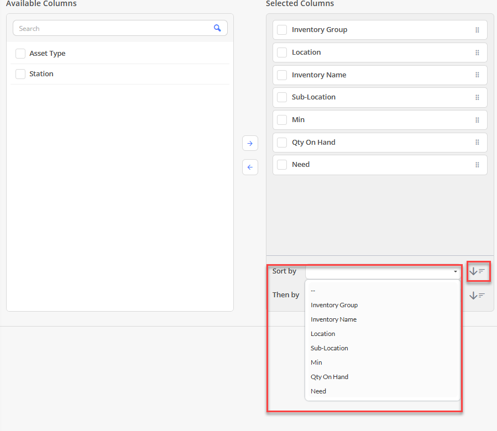Pick Qty On Hand sort option
This screenshot has width=497, height=431.
click(329, 377)
